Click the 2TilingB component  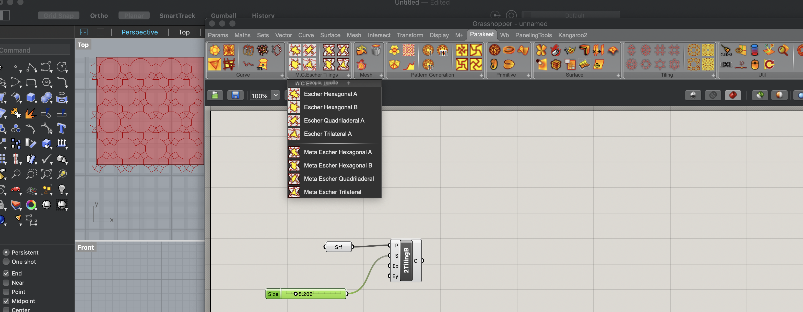pyautogui.click(x=406, y=261)
